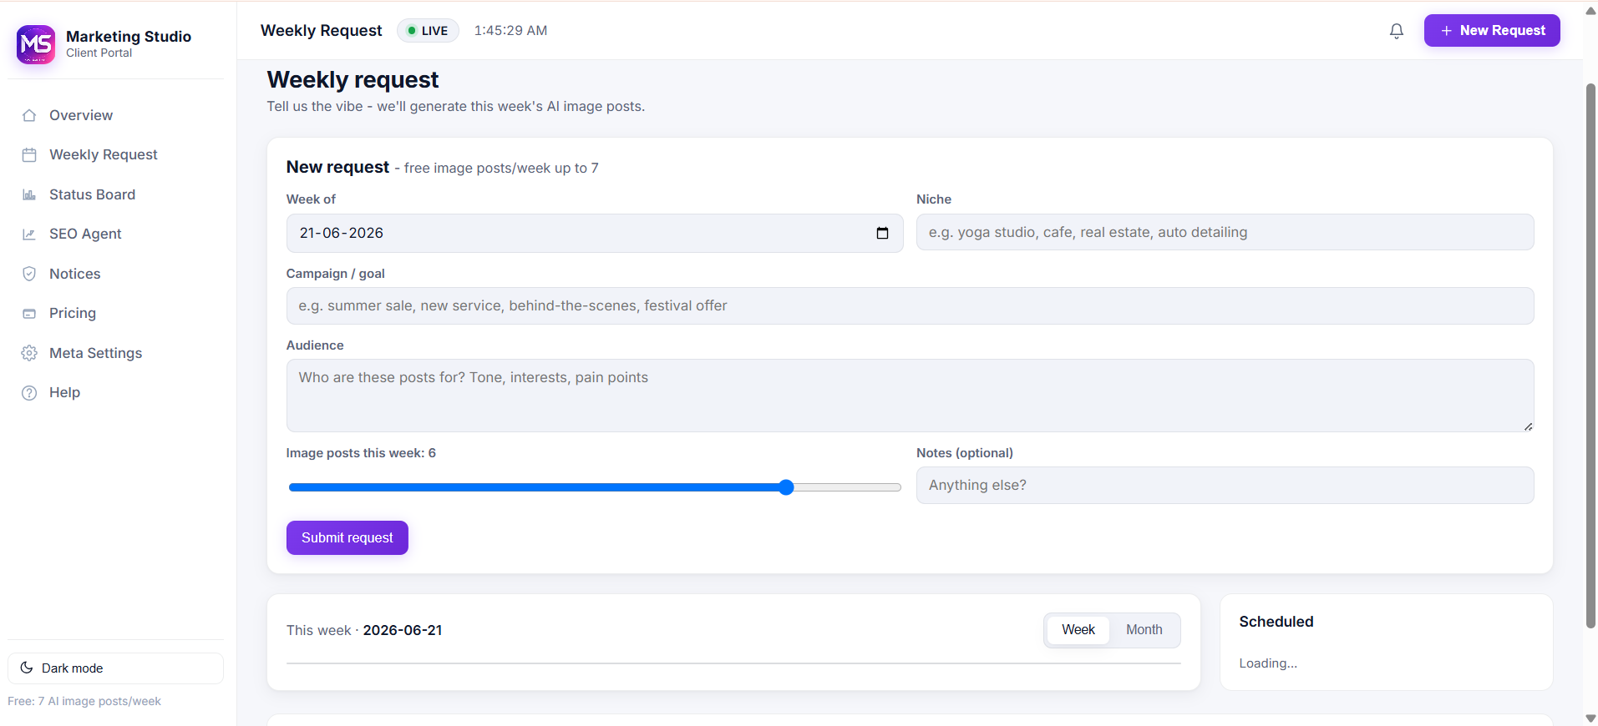Click the 1:45:29 AM clock text
Viewport: 1598px width, 726px height.
[510, 31]
